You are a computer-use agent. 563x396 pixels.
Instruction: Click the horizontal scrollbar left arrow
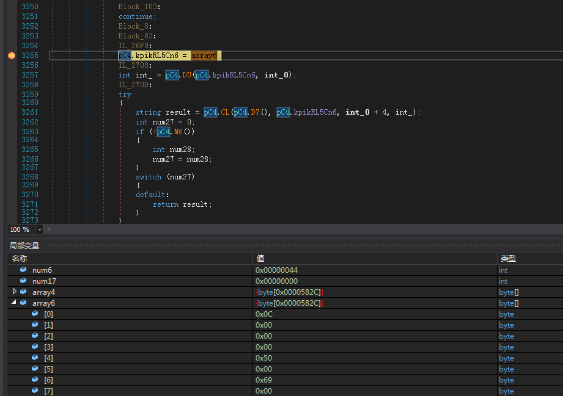point(49,229)
